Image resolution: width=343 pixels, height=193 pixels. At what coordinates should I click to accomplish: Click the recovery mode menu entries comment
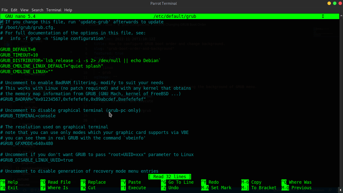pyautogui.click(x=79, y=171)
